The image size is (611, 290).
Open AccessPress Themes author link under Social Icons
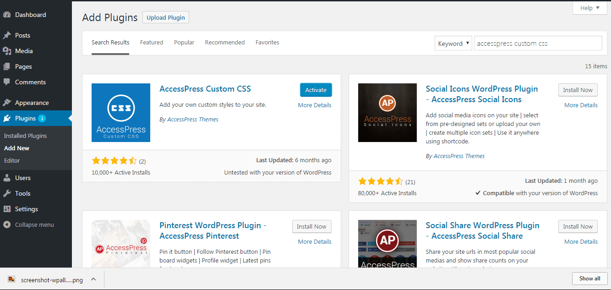point(459,156)
